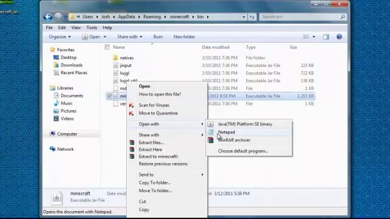
Task: Uncheck the minecraft file checkbox
Action: [110, 96]
